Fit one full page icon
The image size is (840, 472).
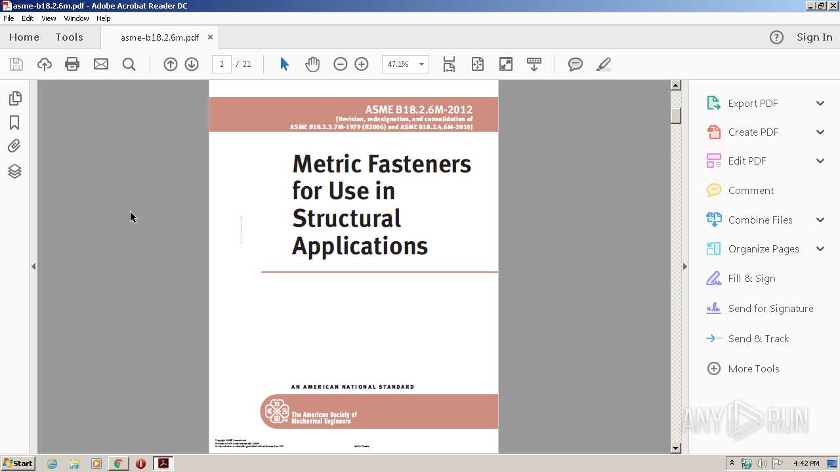(x=478, y=64)
